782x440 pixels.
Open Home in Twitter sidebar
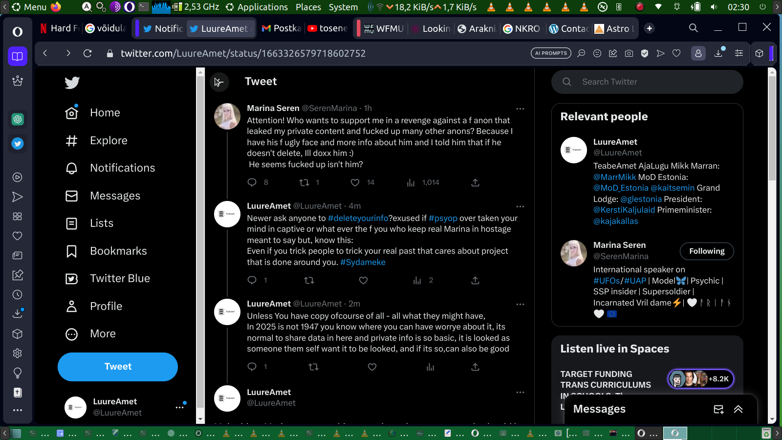pyautogui.click(x=93, y=113)
